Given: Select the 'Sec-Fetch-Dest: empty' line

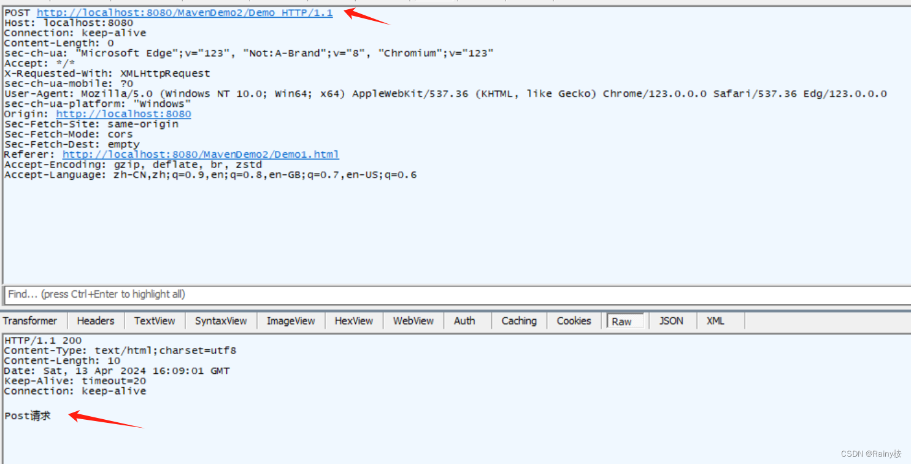Looking at the screenshot, I should click(72, 144).
